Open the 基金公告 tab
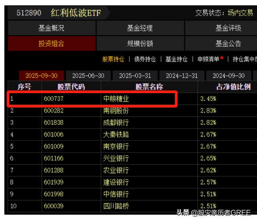The height and width of the screenshot is (222, 257). point(228,43)
